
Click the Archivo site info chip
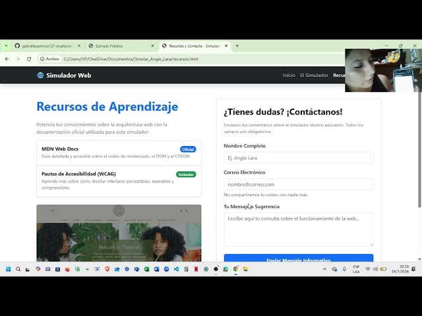(49, 59)
